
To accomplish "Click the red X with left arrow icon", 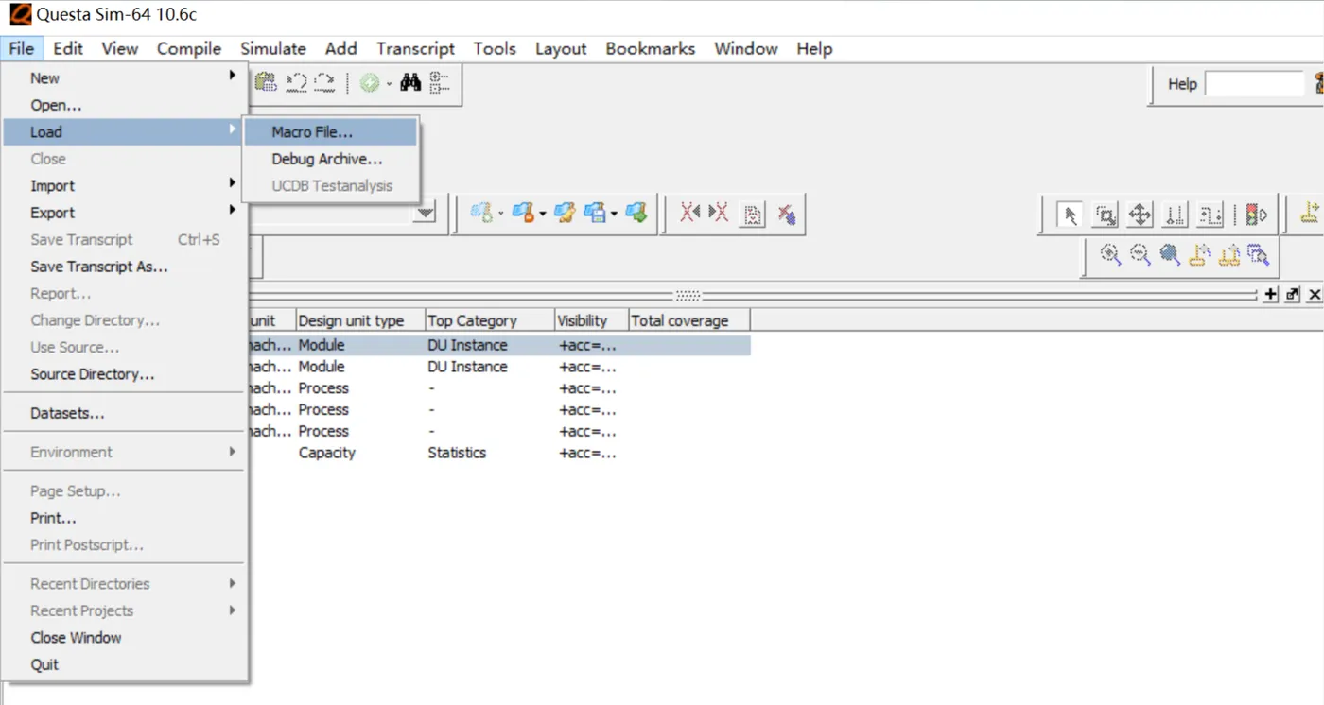I will (689, 214).
